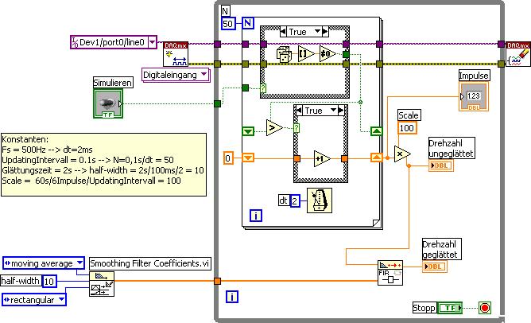The width and height of the screenshot is (531, 323).
Task: Select the Drehzahl geglättet DBL indicator
Action: point(435,267)
